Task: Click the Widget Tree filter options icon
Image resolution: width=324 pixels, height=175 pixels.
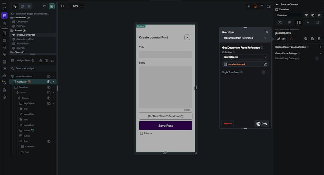Action: coord(52,61)
